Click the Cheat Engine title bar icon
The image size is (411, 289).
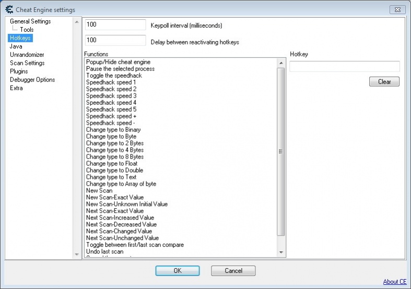8,9
